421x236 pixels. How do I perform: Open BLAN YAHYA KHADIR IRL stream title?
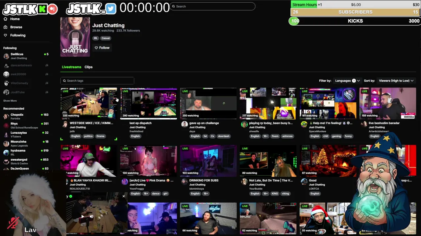[91, 180]
